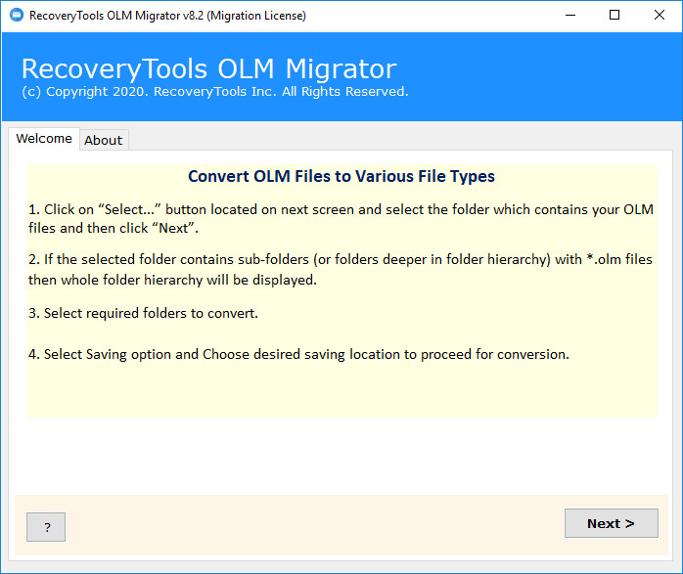This screenshot has height=574, width=683.
Task: Click step 2 text about sub-folders hierarchy
Action: point(341,269)
